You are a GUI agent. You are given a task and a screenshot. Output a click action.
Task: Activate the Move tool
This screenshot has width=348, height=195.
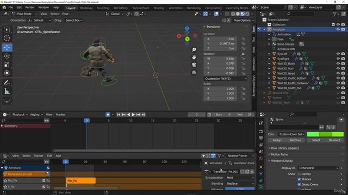(x=7, y=48)
